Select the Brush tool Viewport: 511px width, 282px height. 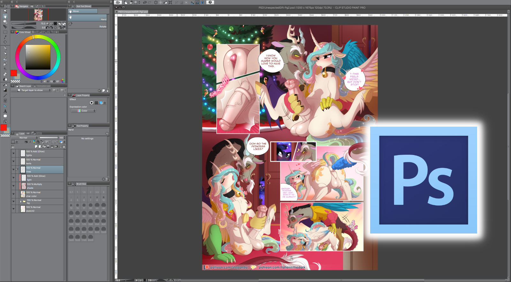click(5, 59)
